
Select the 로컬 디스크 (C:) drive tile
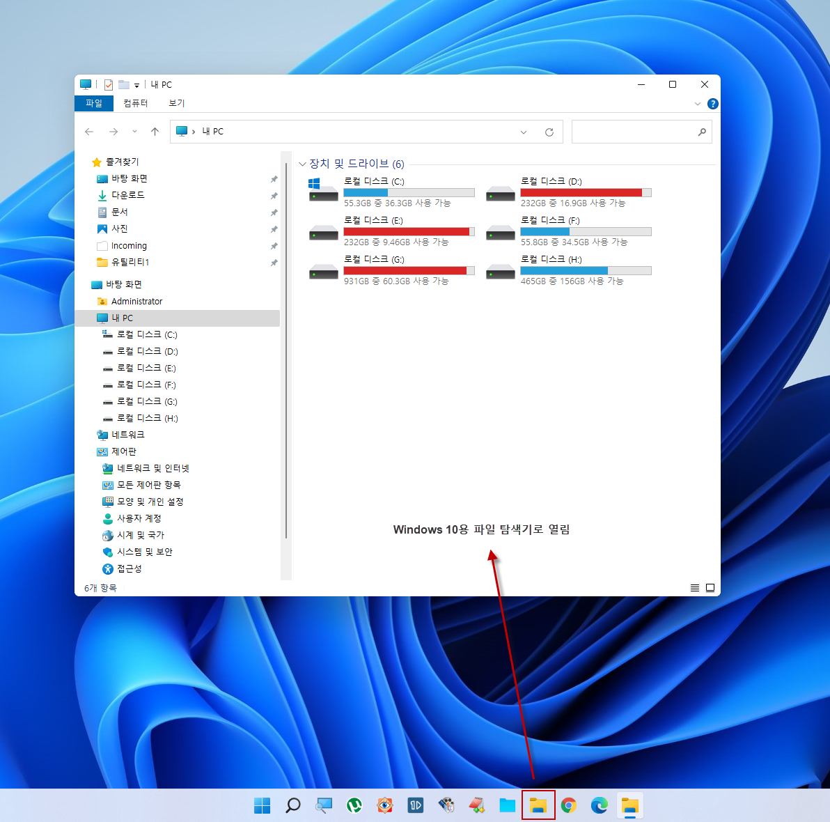[x=392, y=192]
